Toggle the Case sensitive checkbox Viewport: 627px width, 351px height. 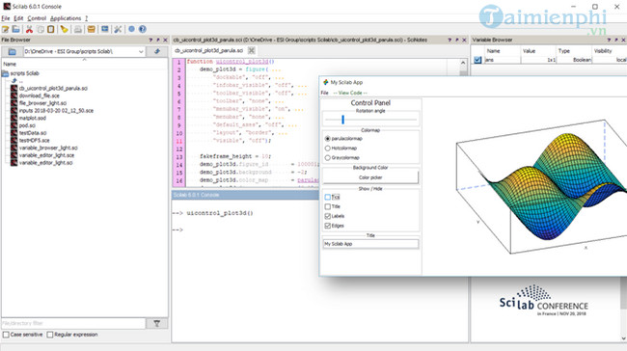6,335
